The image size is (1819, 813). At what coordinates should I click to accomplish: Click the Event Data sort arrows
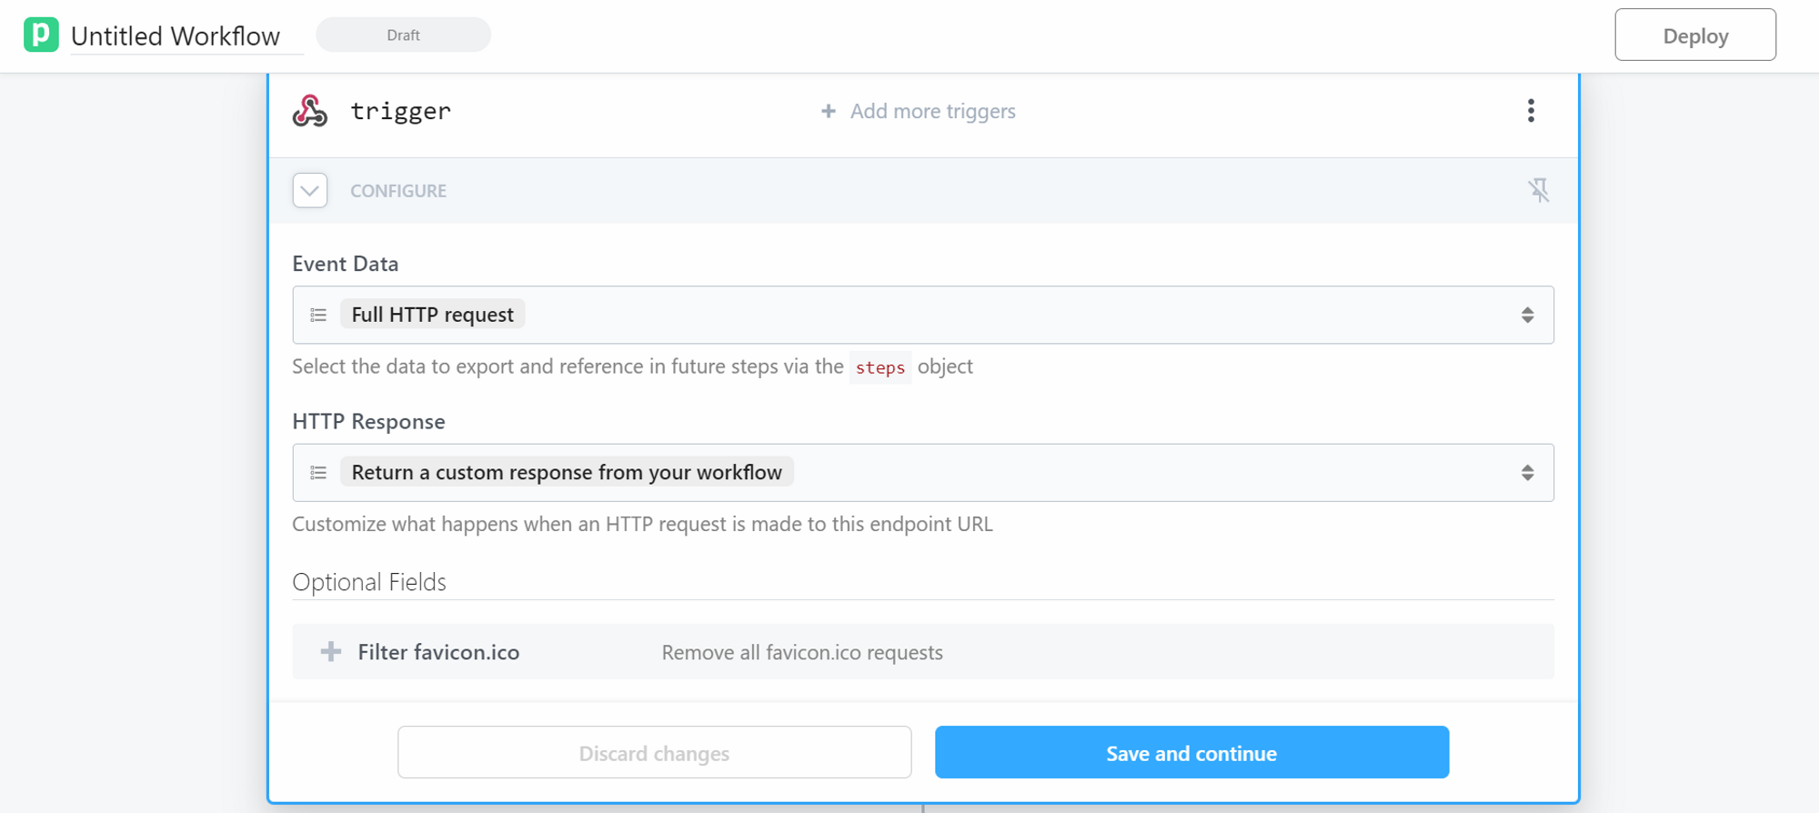tap(1527, 315)
